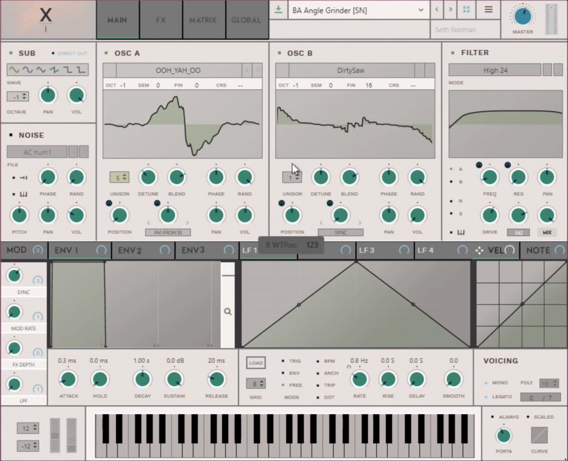The width and height of the screenshot is (568, 461).
Task: Click the next preset arrow
Action: tap(450, 10)
